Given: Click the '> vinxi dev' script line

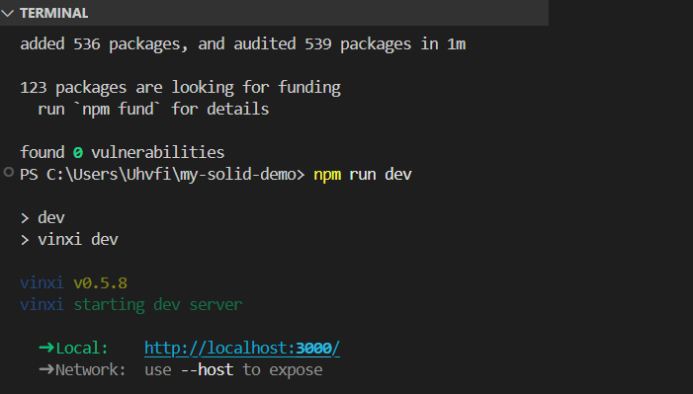Looking at the screenshot, I should (69, 239).
